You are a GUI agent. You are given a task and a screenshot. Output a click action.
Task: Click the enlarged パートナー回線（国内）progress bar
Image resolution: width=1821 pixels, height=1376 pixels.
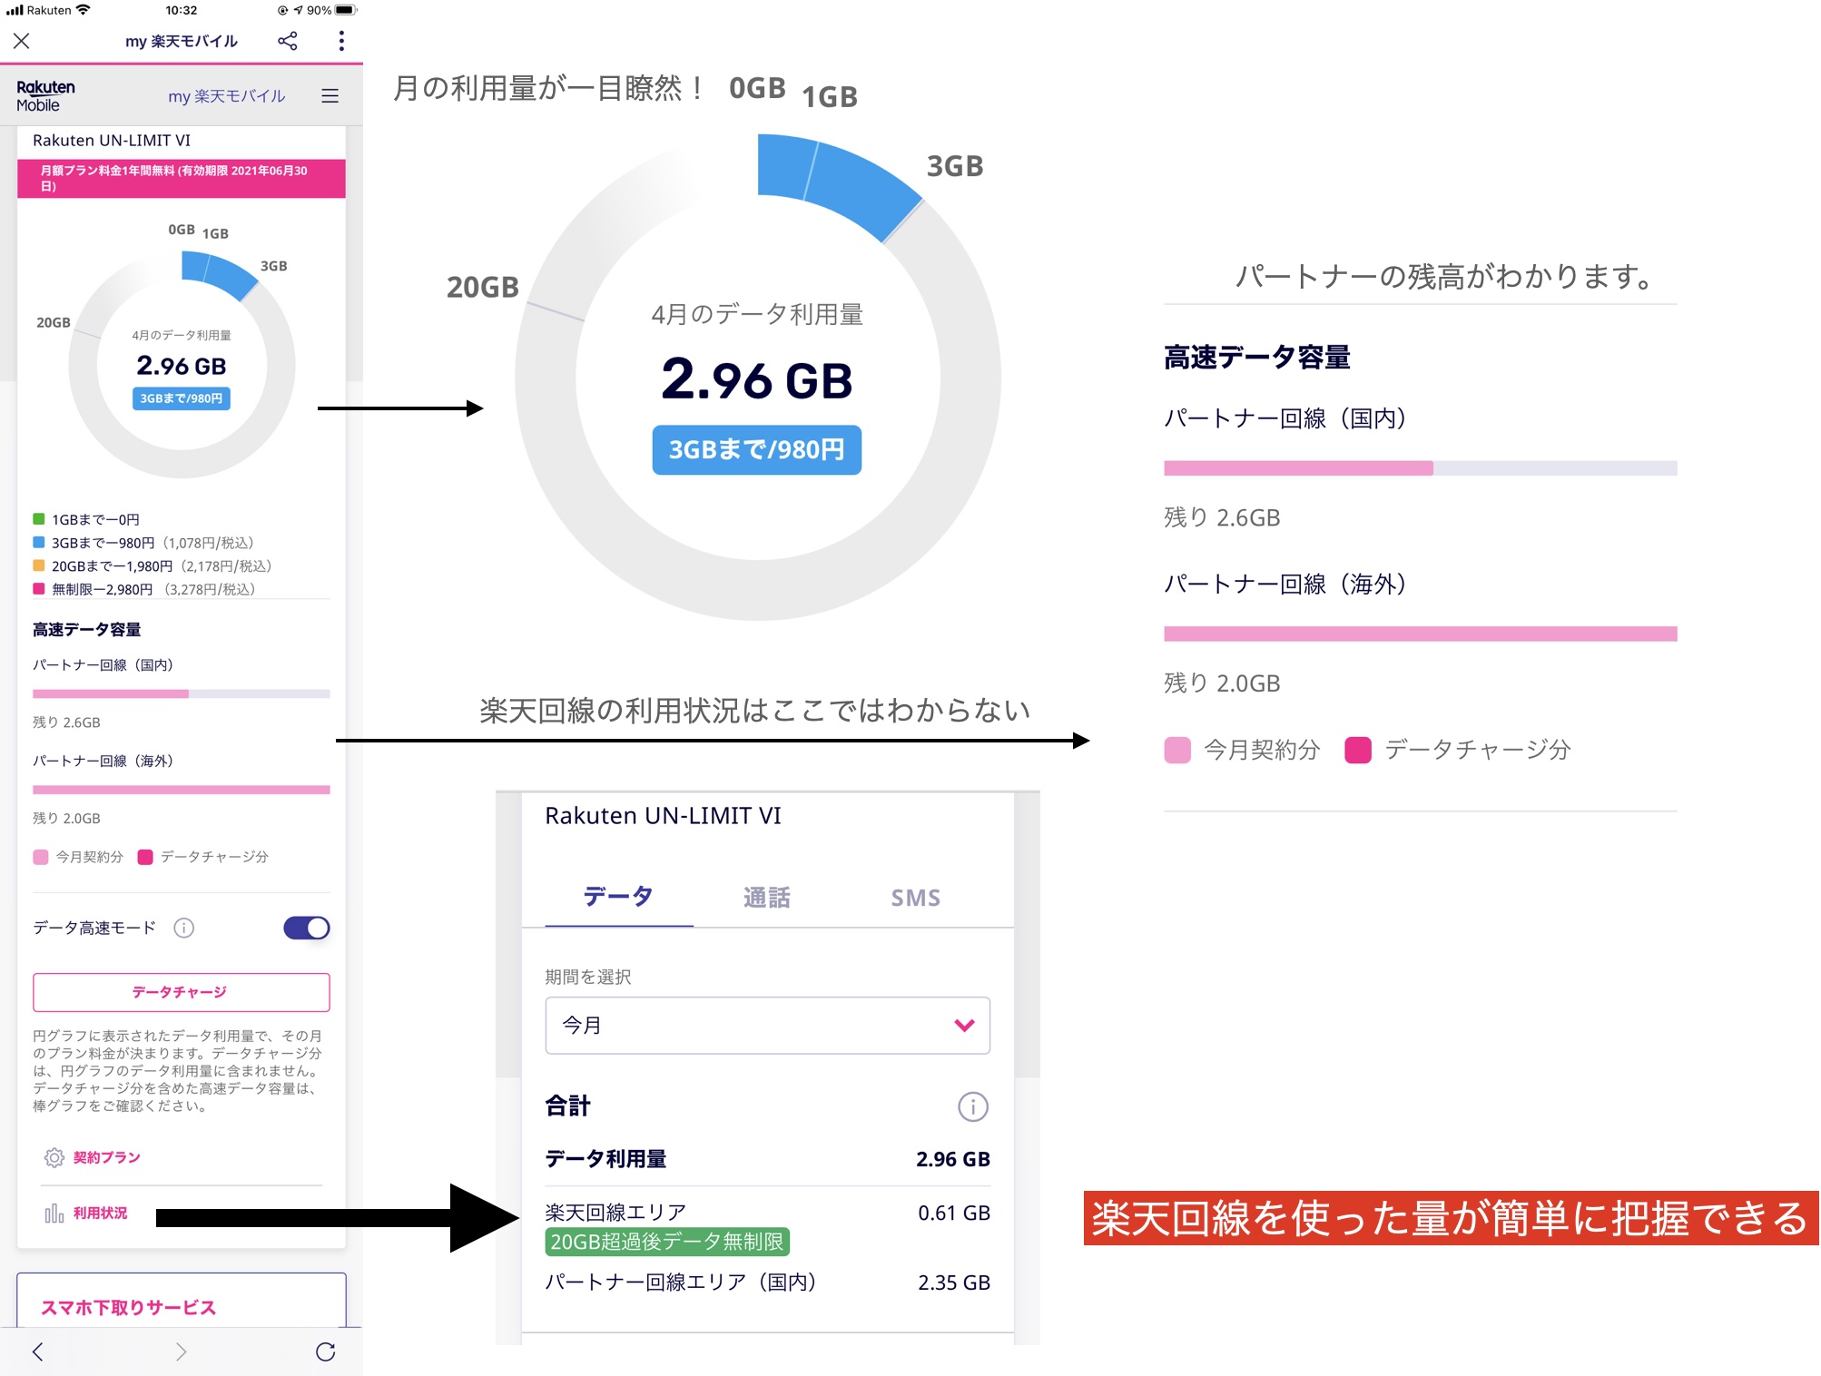tap(1421, 468)
